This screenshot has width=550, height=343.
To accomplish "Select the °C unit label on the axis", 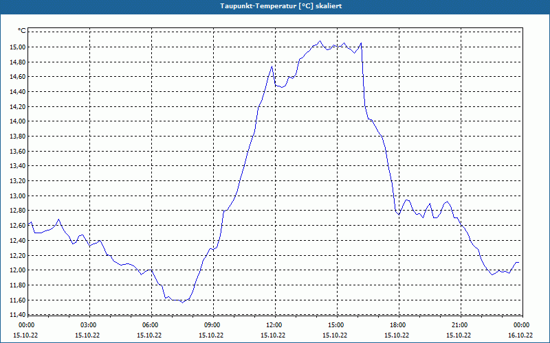I will pyautogui.click(x=22, y=31).
